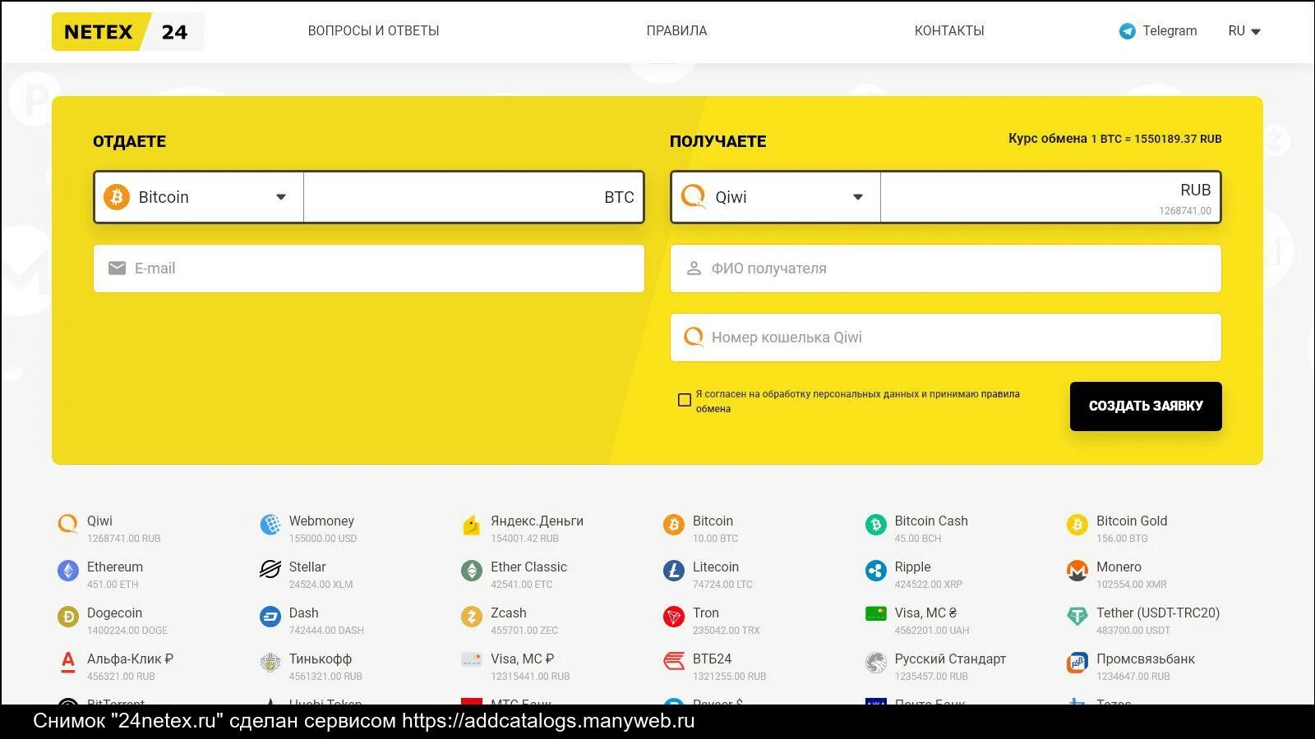1315x739 pixels.
Task: Select Dash icon
Action: [270, 617]
